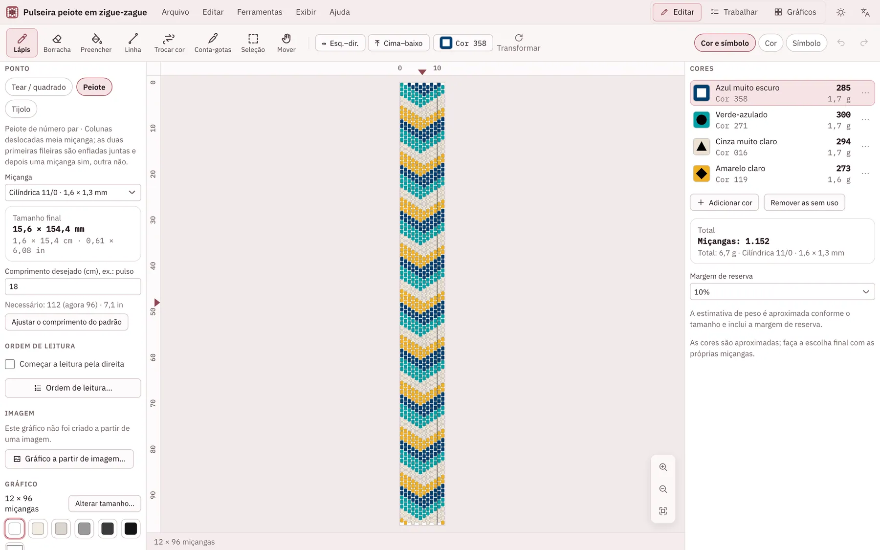Image resolution: width=880 pixels, height=550 pixels.
Task: Open the Arquivo menu
Action: point(175,12)
